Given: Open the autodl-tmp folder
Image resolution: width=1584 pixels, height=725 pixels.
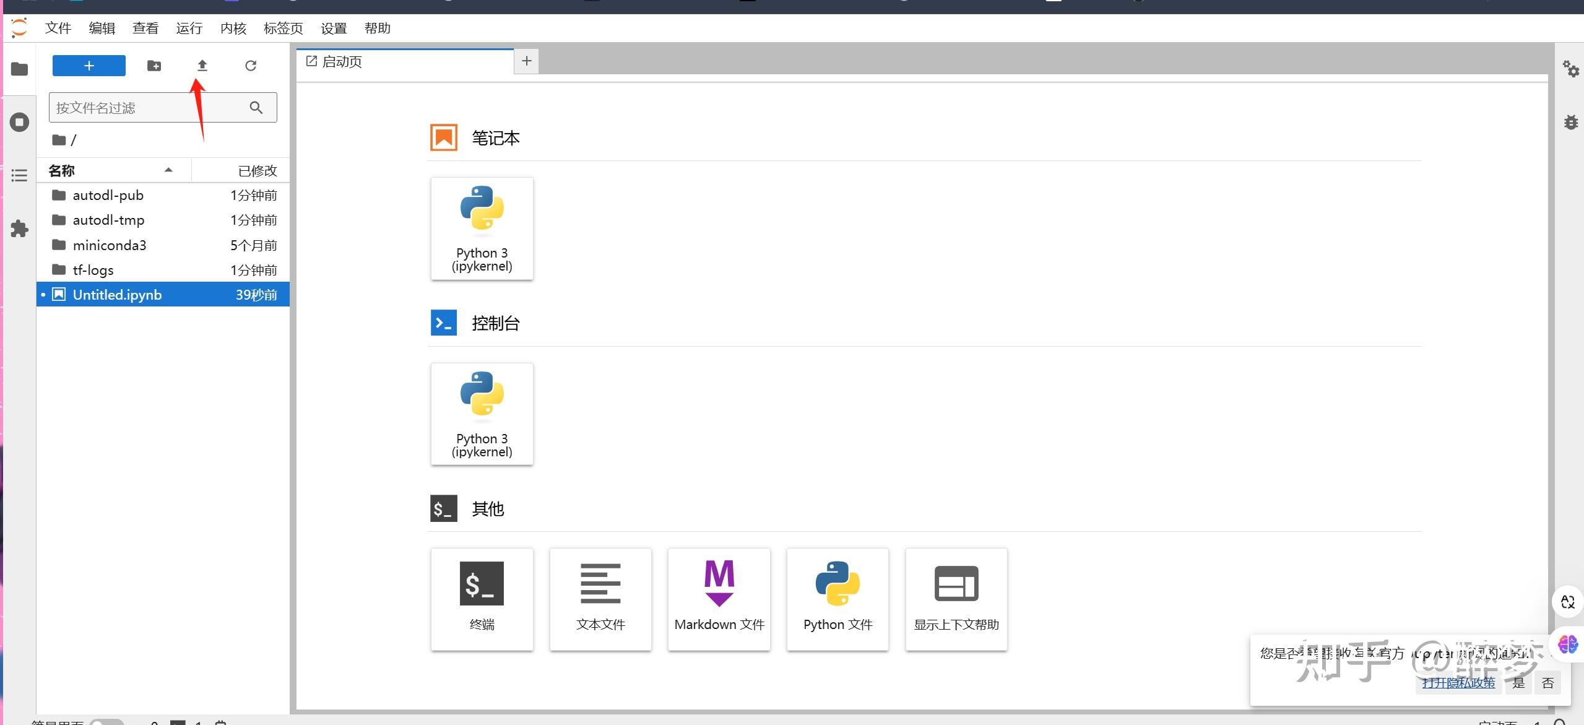Looking at the screenshot, I should point(108,220).
